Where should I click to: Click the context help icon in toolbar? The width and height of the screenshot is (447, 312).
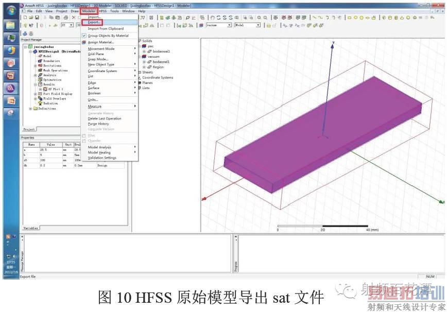31,25
